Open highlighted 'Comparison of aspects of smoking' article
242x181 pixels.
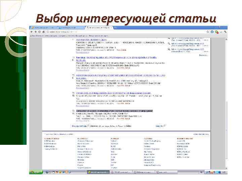coord(114,111)
